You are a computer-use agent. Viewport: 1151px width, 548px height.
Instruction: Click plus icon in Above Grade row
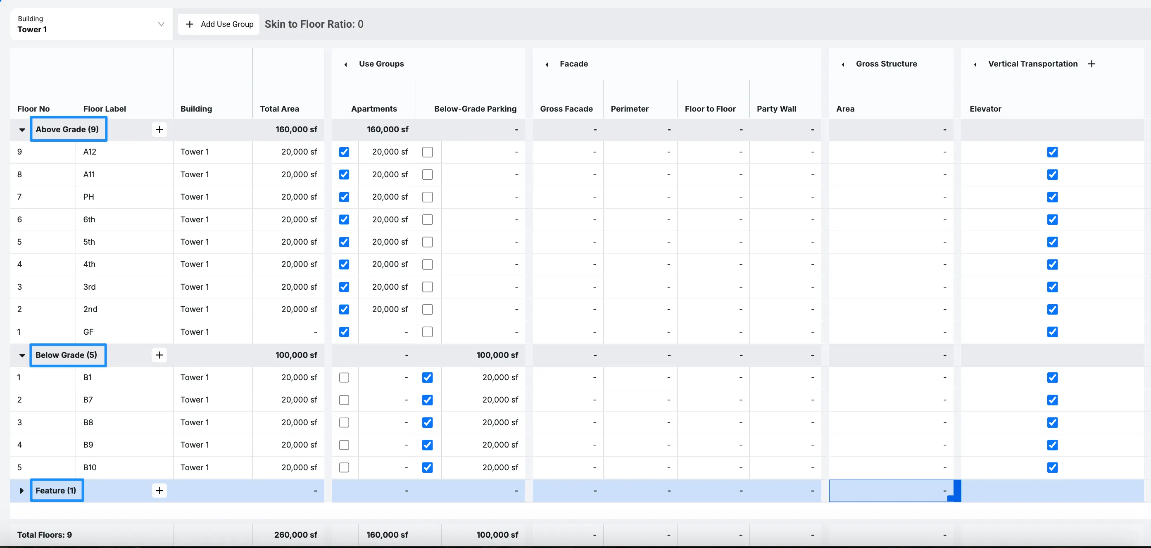[x=159, y=130]
